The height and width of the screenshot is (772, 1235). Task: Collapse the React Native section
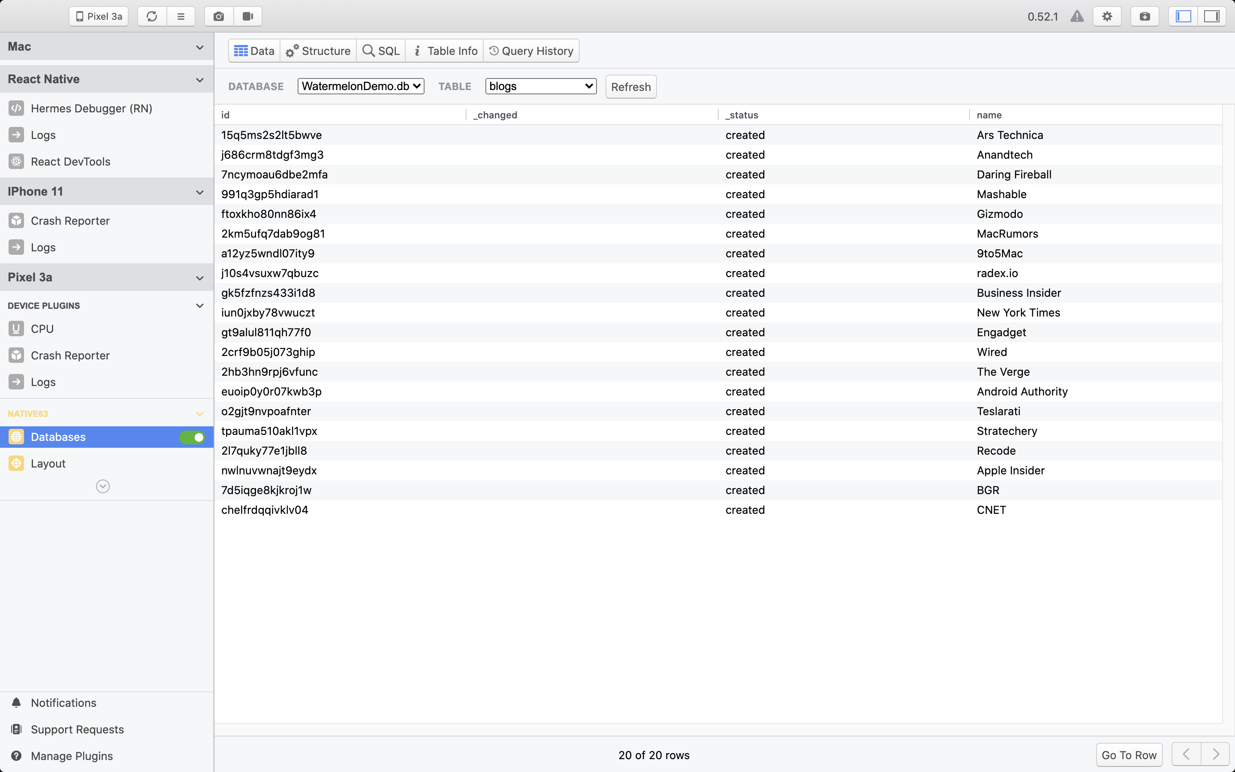tap(199, 80)
